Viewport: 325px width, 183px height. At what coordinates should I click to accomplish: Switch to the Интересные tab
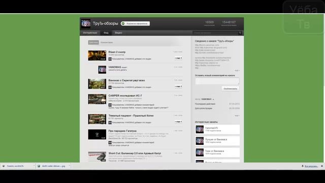(x=90, y=33)
